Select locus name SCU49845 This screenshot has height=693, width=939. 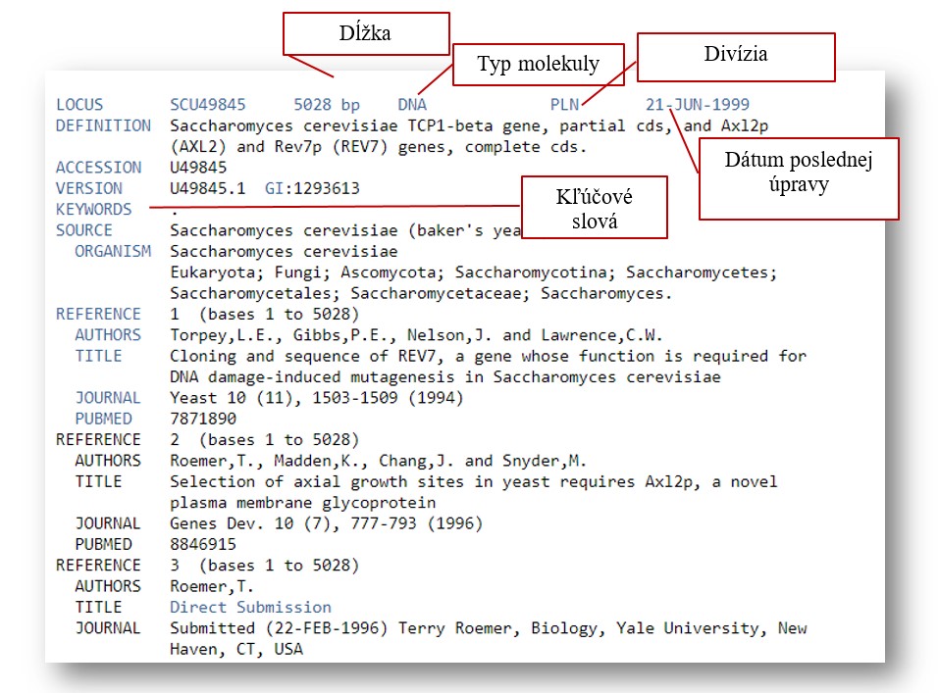(208, 105)
